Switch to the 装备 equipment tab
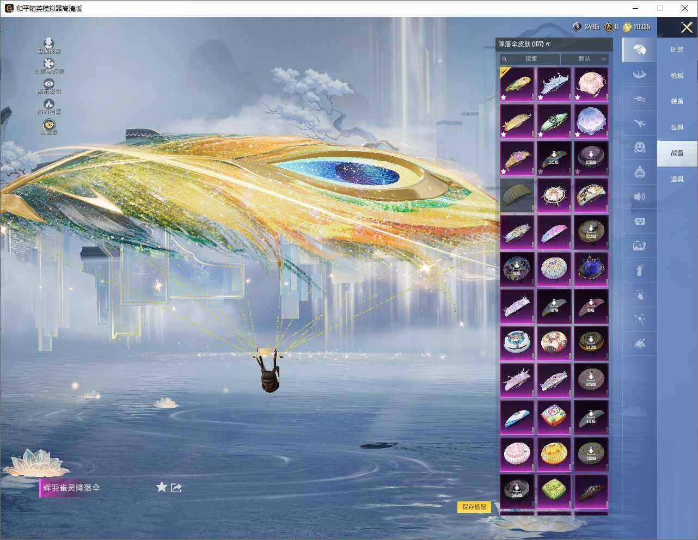Screen dimensions: 698x540 [x=677, y=101]
